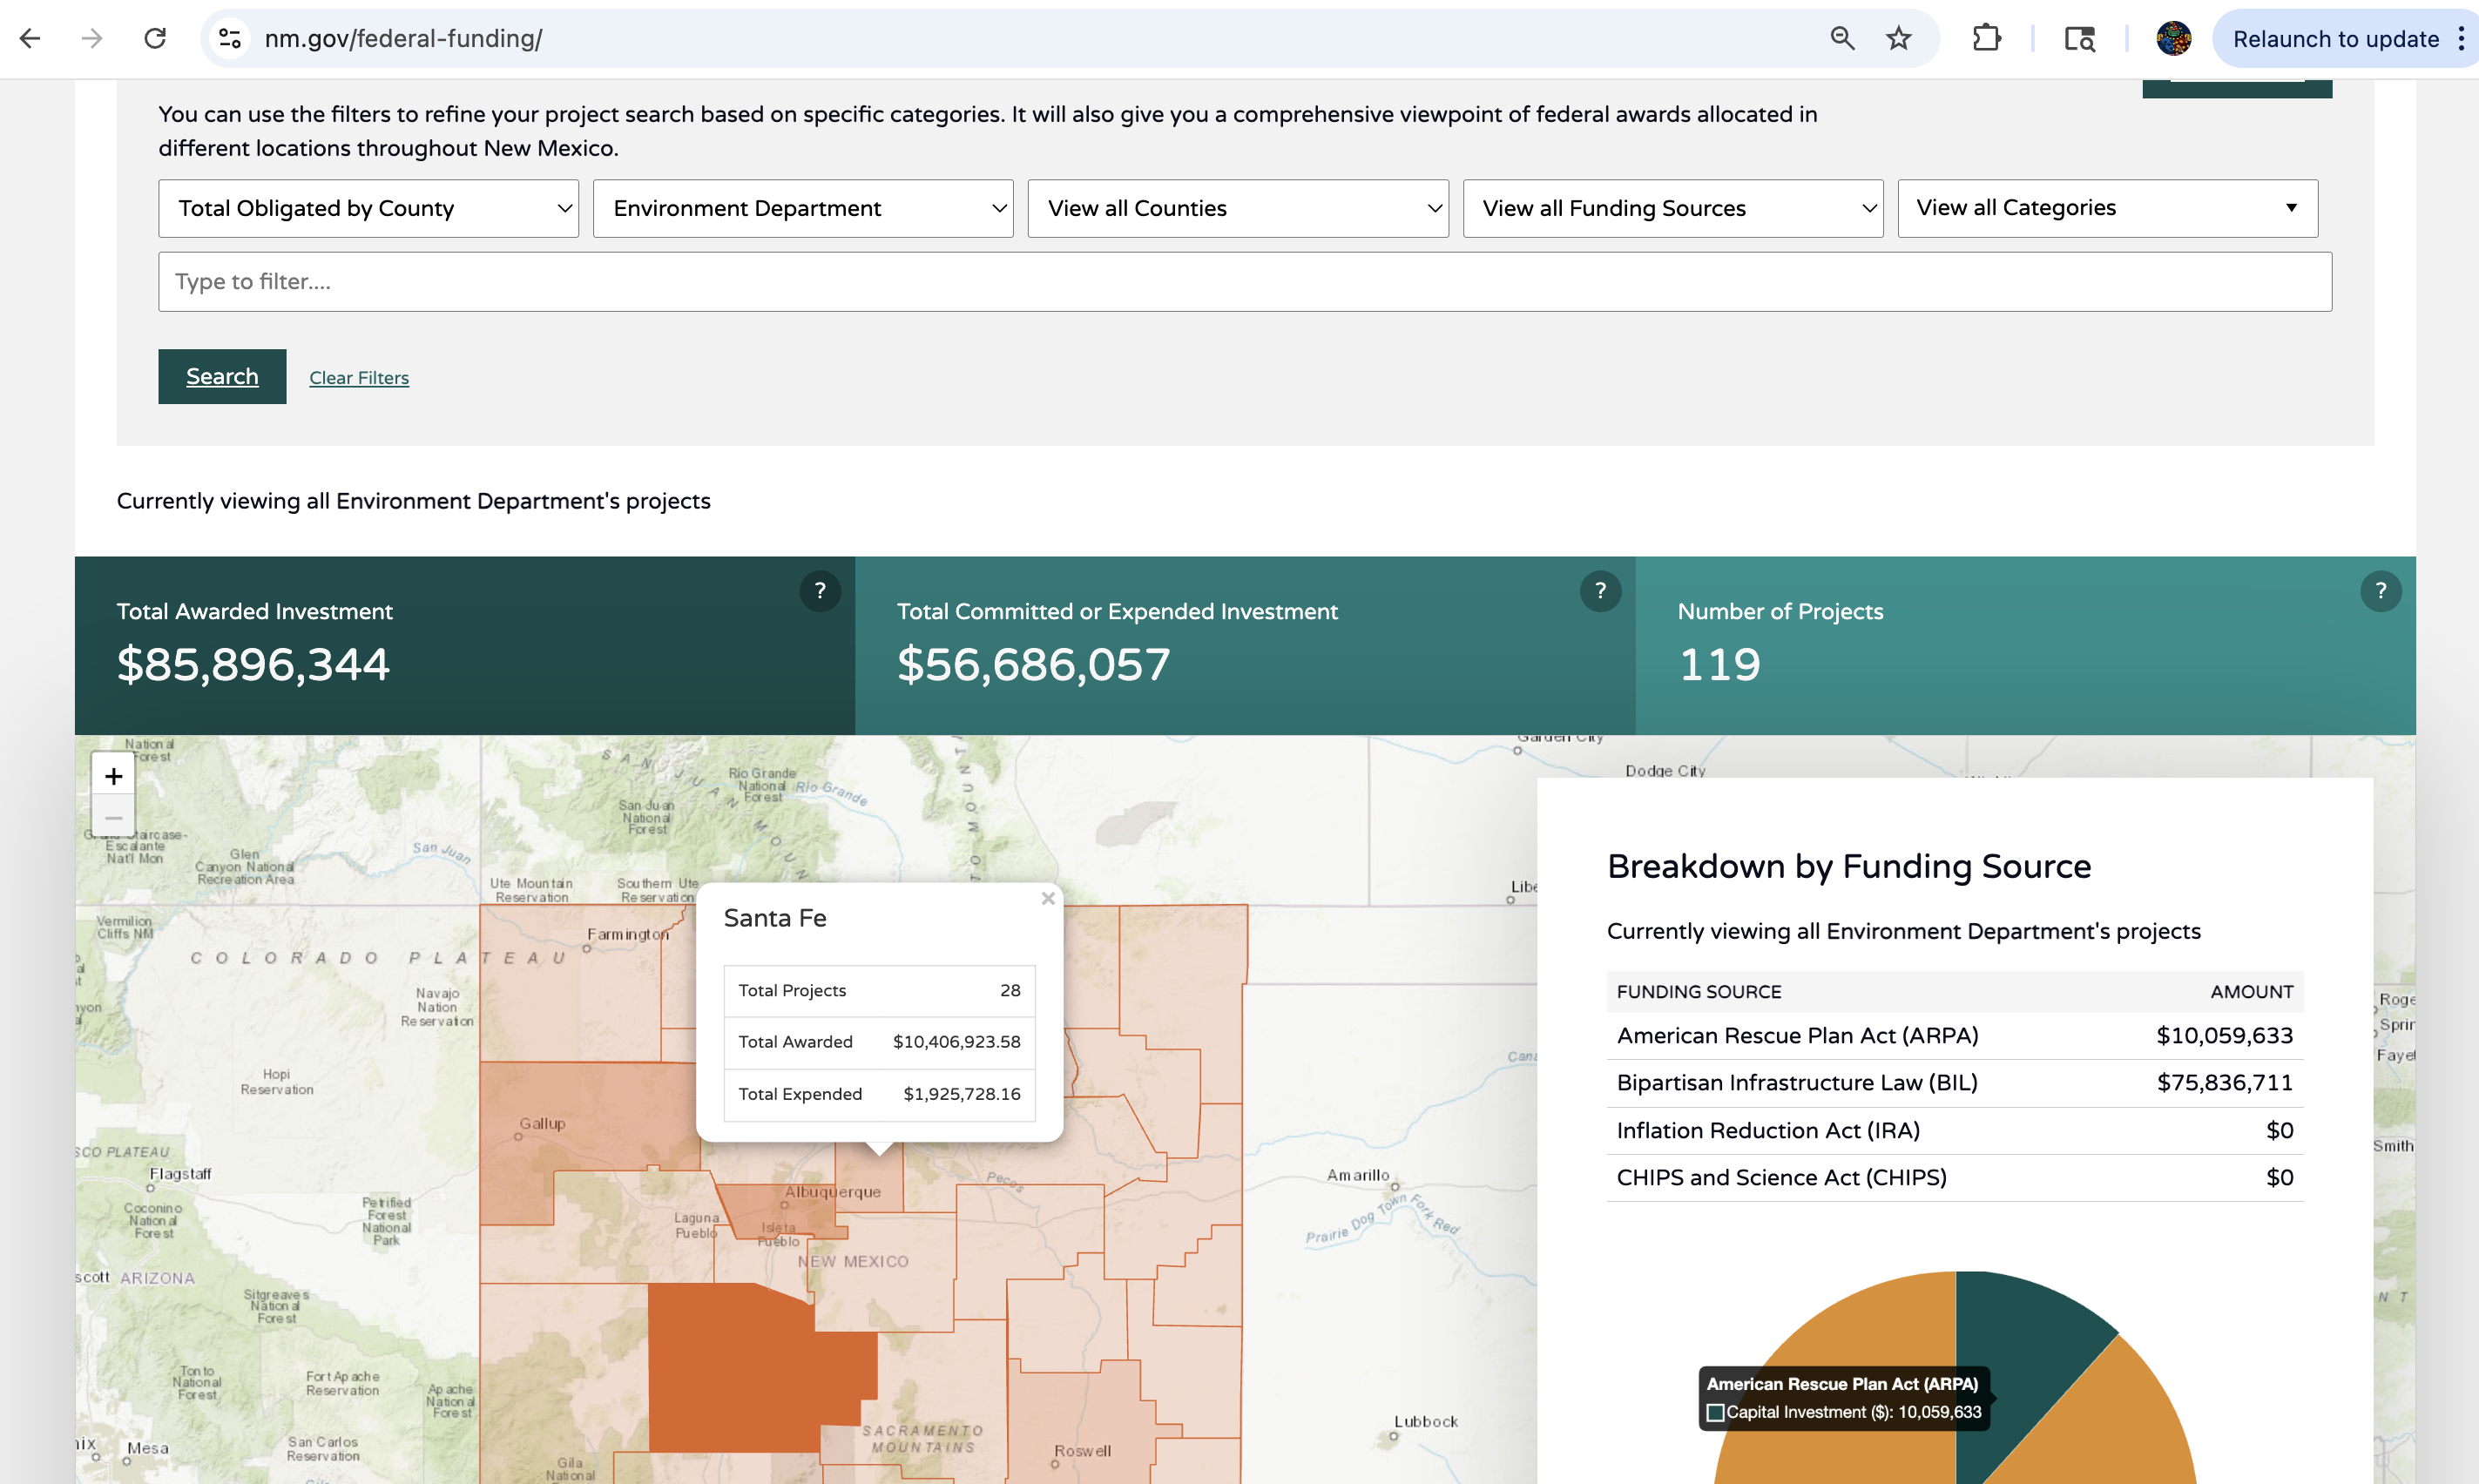Open the help icon on Total Awarded Investment

pyautogui.click(x=819, y=591)
